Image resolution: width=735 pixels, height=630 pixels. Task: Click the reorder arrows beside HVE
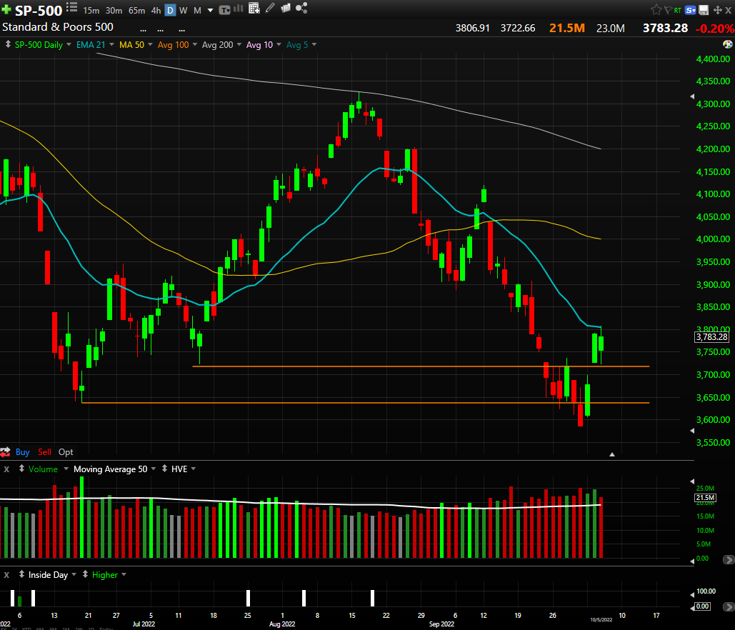pyautogui.click(x=164, y=469)
